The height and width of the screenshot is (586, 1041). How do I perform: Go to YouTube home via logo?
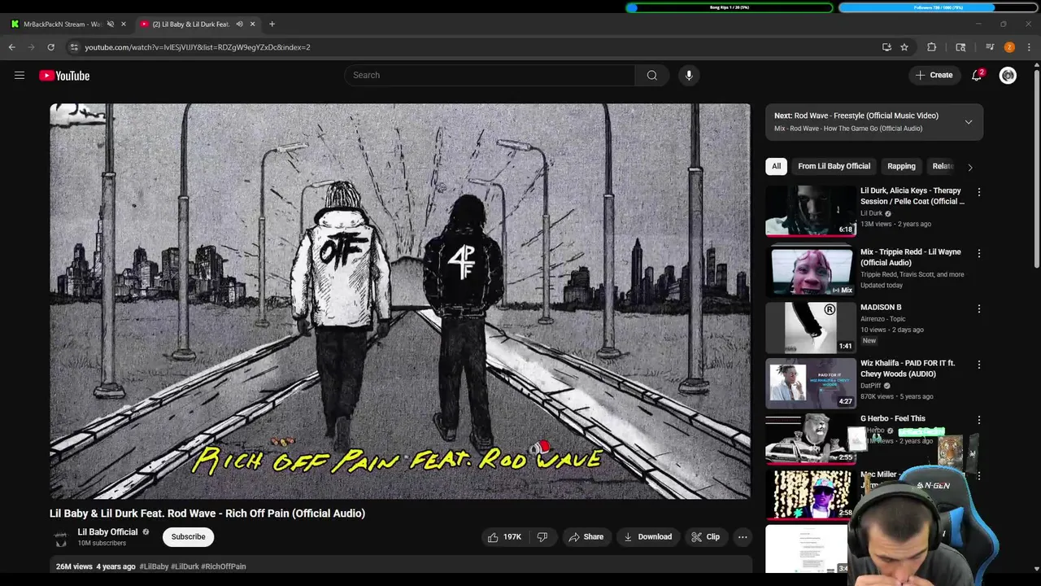coord(64,76)
